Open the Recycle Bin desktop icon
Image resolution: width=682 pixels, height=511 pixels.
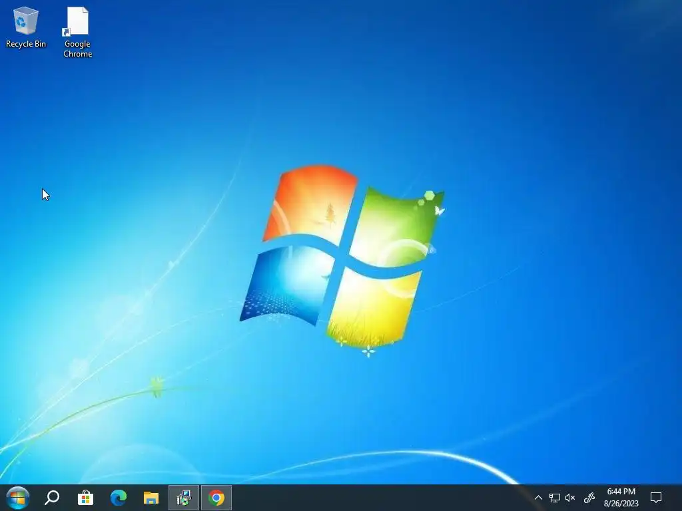click(26, 27)
